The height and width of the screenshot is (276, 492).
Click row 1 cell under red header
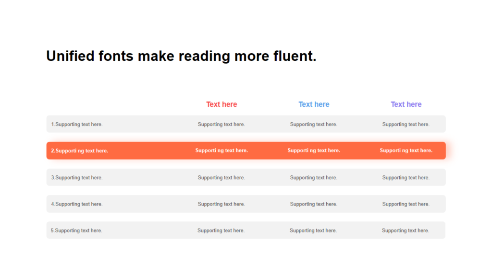pos(221,124)
